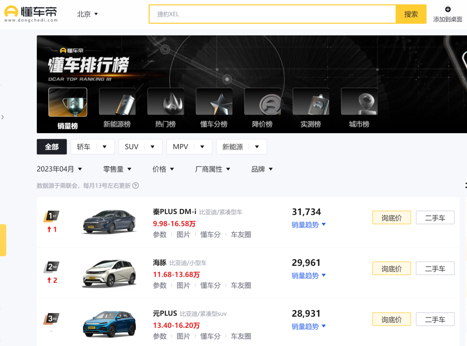The height and width of the screenshot is (346, 467).
Task: Expand the 北京 city selector
Action: pos(88,14)
